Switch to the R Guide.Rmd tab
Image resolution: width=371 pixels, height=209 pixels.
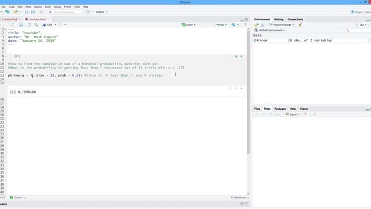coord(9,19)
